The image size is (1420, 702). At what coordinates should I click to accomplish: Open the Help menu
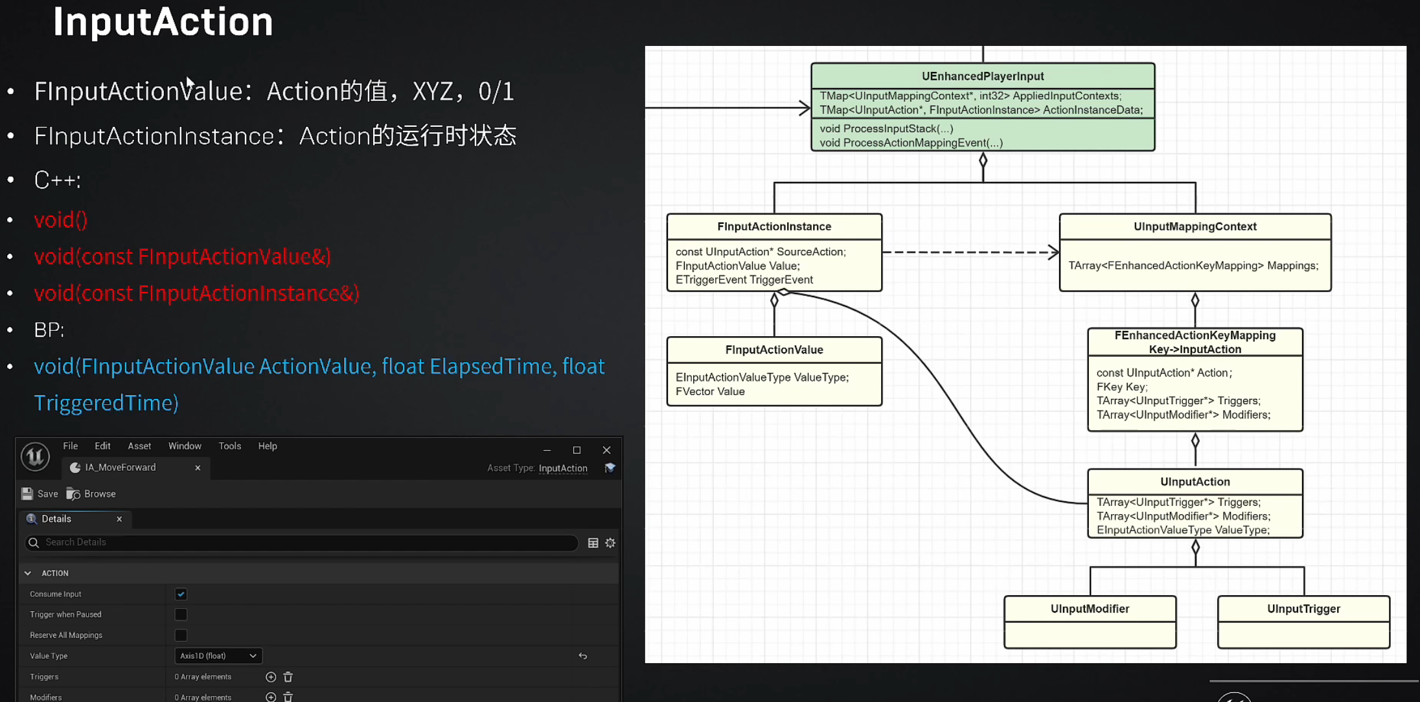point(268,446)
